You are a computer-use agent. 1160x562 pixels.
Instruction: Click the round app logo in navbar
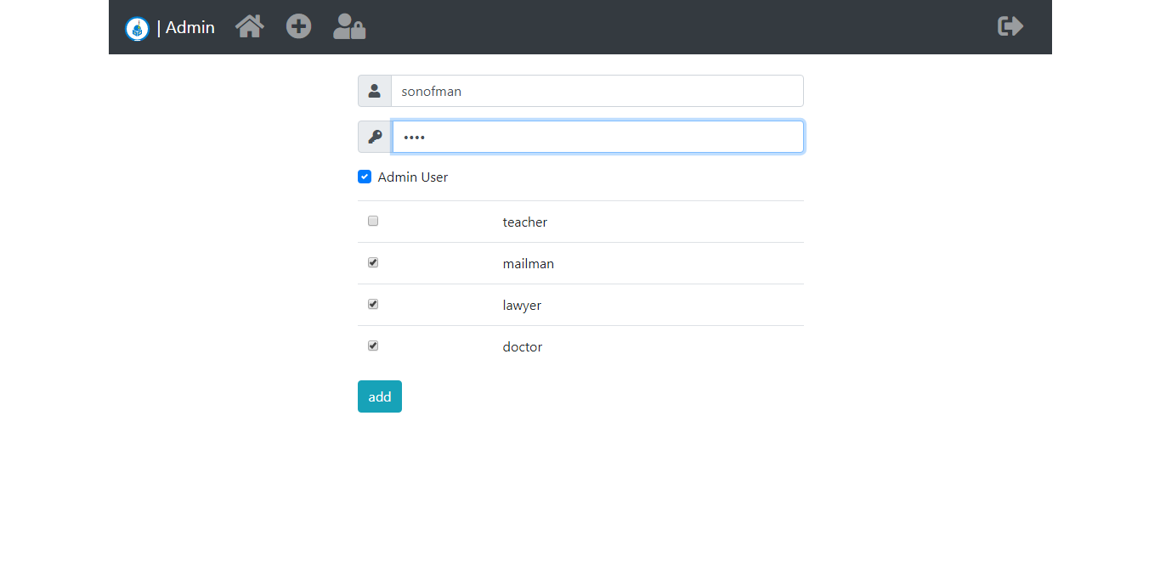(x=137, y=28)
